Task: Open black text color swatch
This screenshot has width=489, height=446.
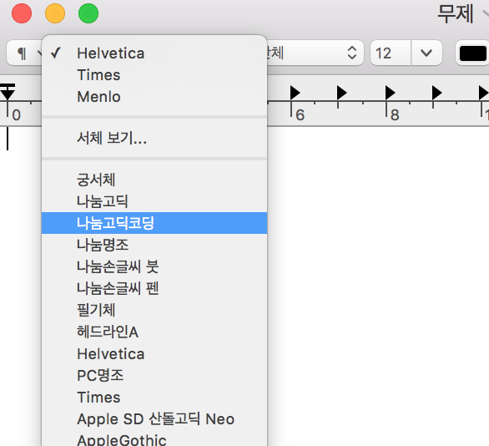Action: (x=473, y=53)
